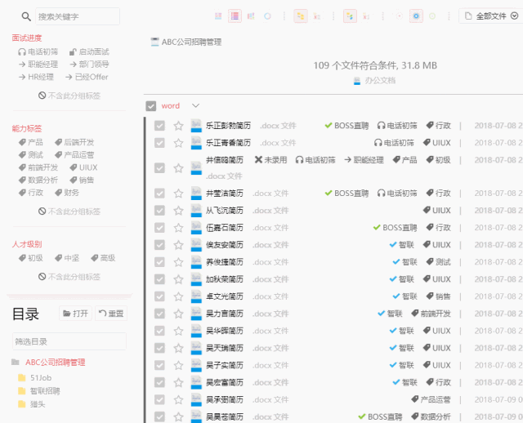Click the folder grouping off icon
This screenshot has height=423, width=523.
[x=316, y=16]
